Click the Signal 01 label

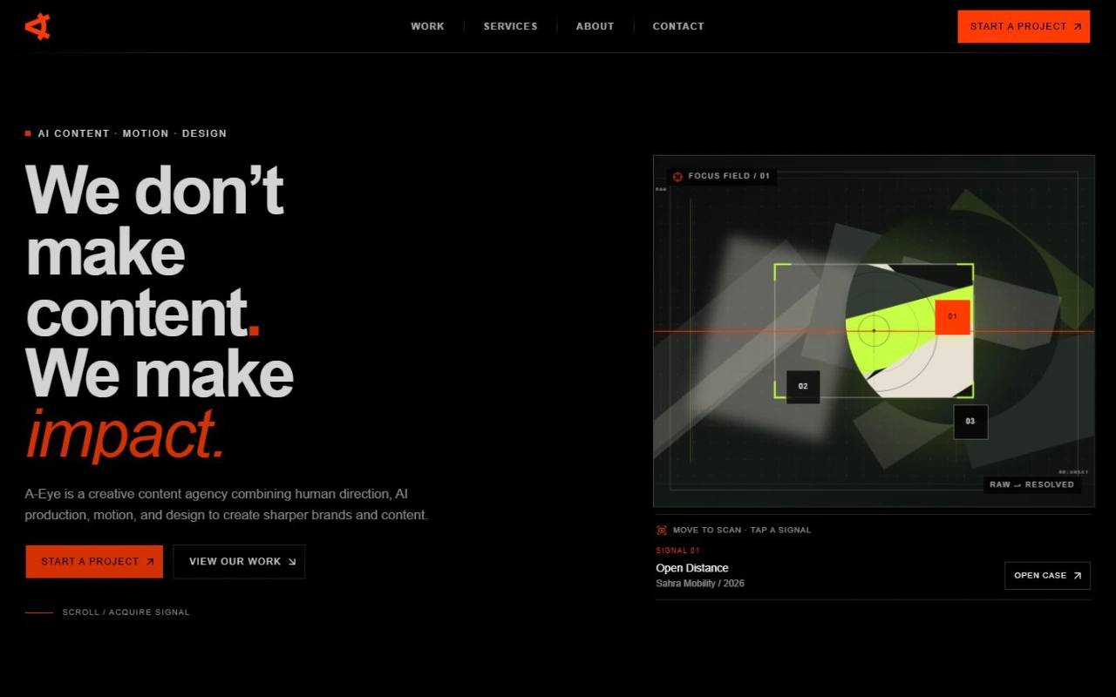[x=677, y=551]
